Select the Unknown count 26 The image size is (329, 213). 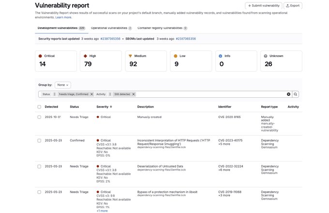pyautogui.click(x=269, y=64)
